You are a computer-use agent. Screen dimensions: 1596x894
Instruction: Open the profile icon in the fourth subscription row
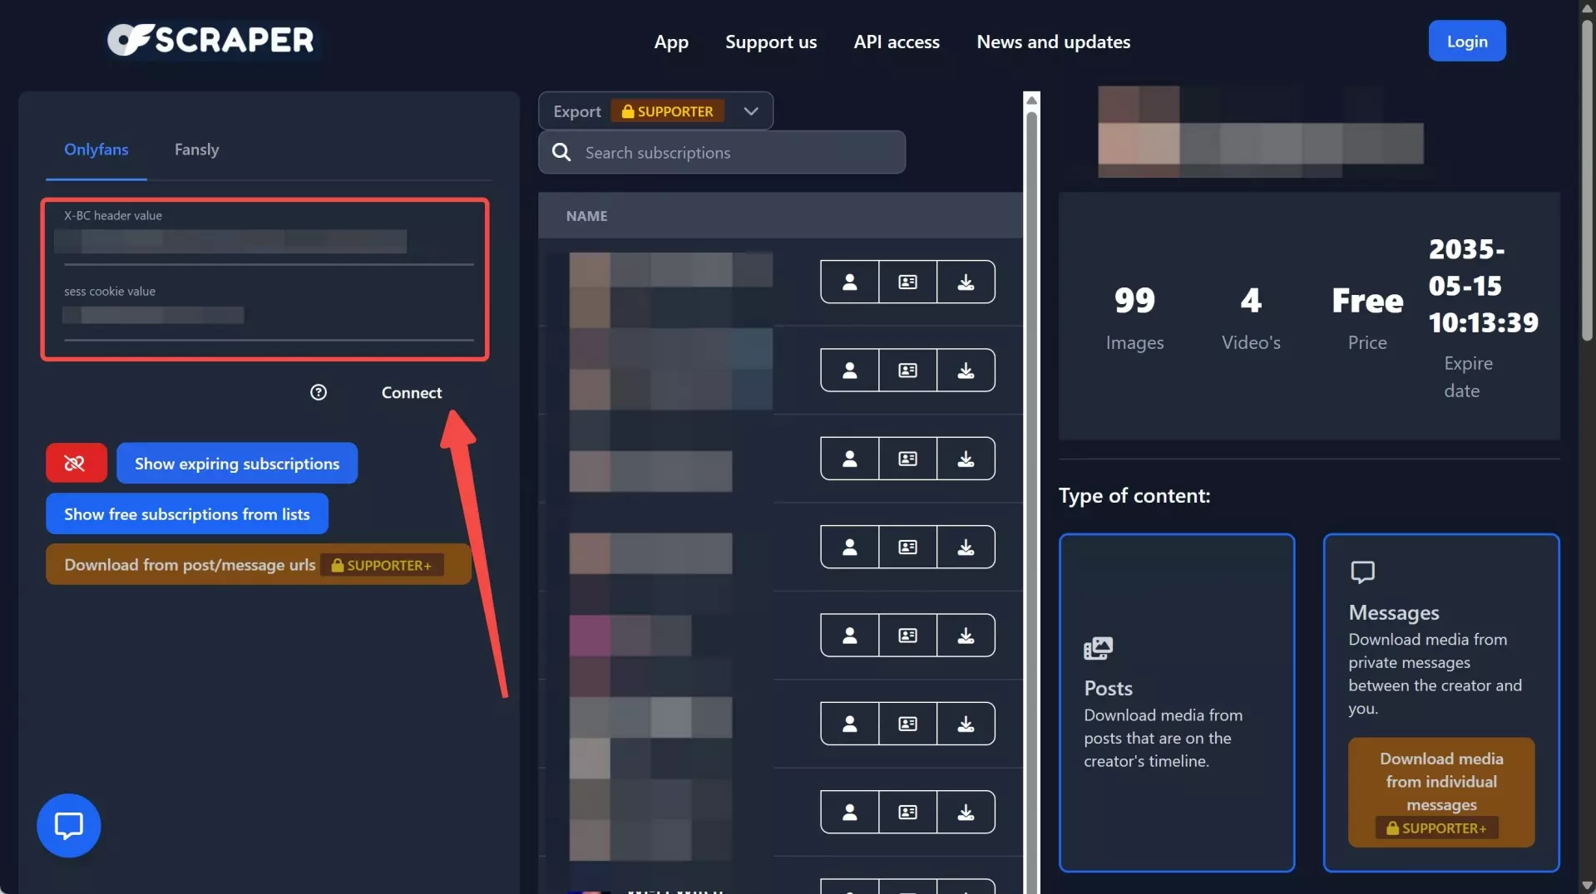[849, 547]
